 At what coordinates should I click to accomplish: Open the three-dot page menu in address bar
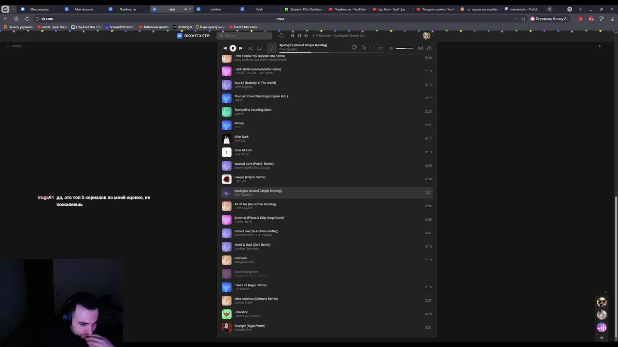[516, 19]
